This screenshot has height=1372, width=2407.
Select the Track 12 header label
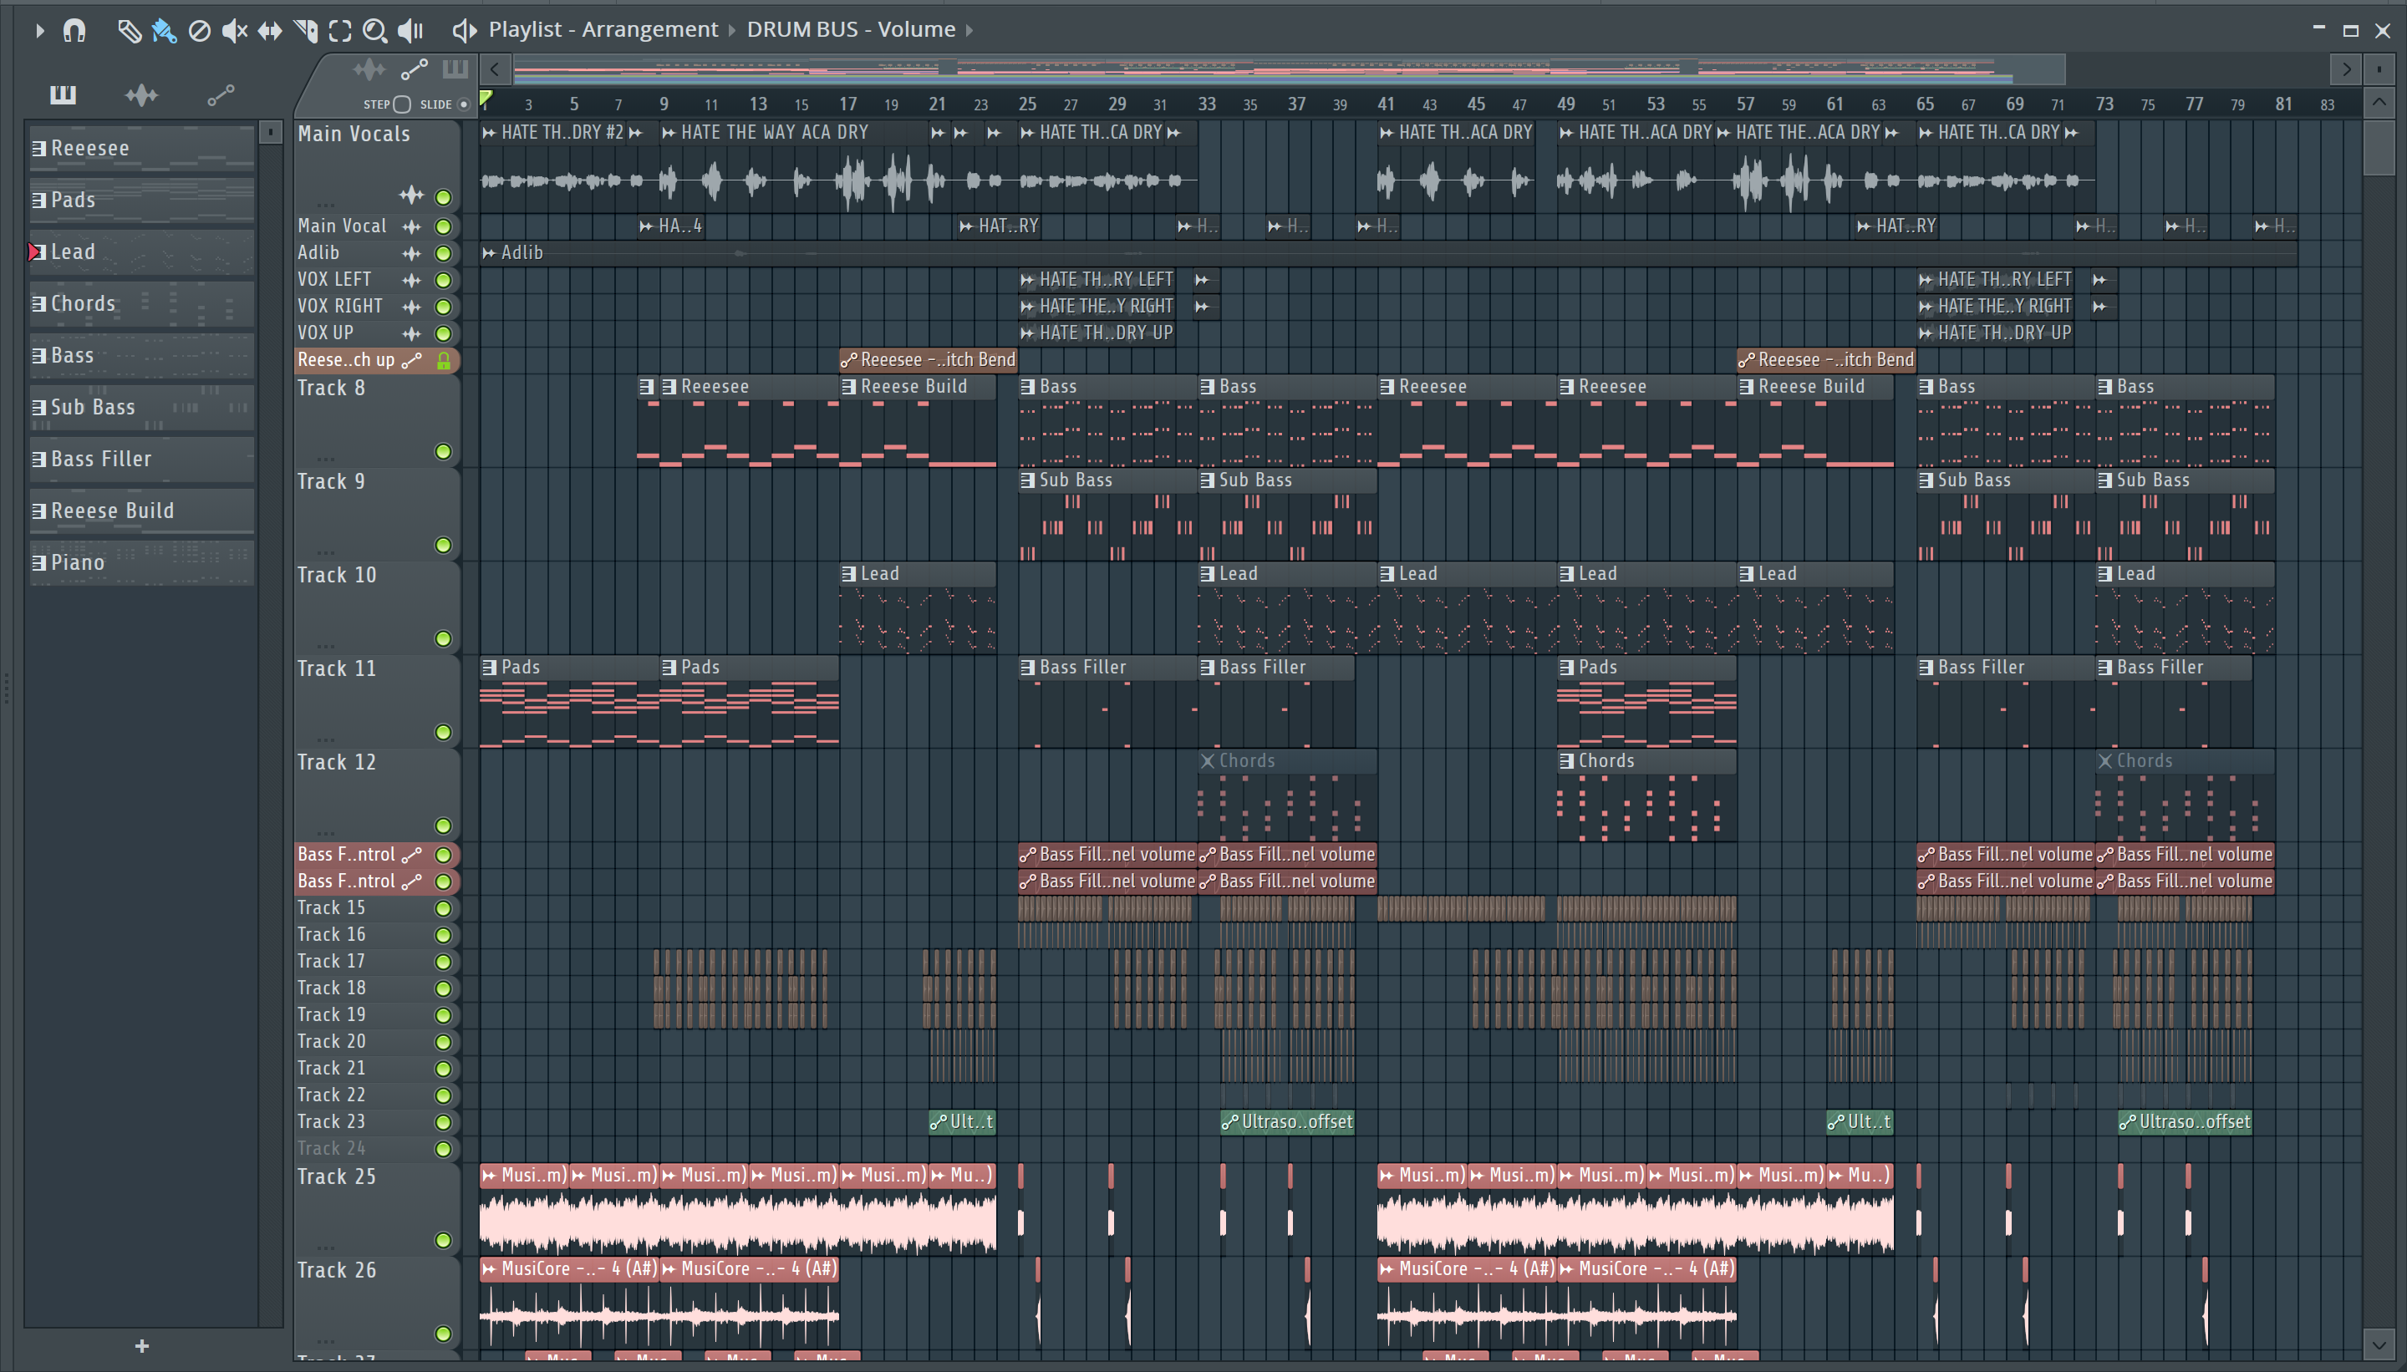tap(337, 762)
